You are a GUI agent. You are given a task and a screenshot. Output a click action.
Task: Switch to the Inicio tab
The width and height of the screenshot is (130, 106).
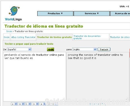7,37
